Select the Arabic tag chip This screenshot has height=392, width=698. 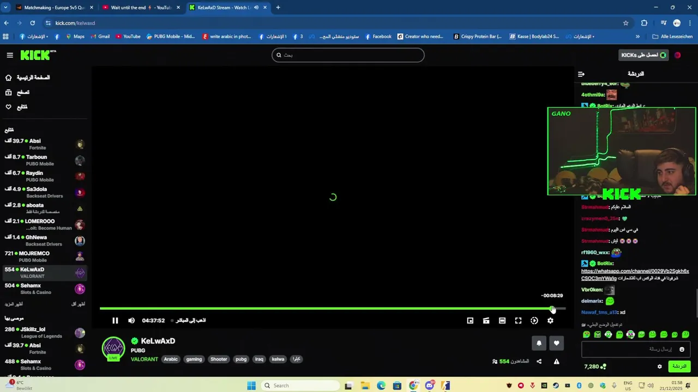(x=171, y=359)
